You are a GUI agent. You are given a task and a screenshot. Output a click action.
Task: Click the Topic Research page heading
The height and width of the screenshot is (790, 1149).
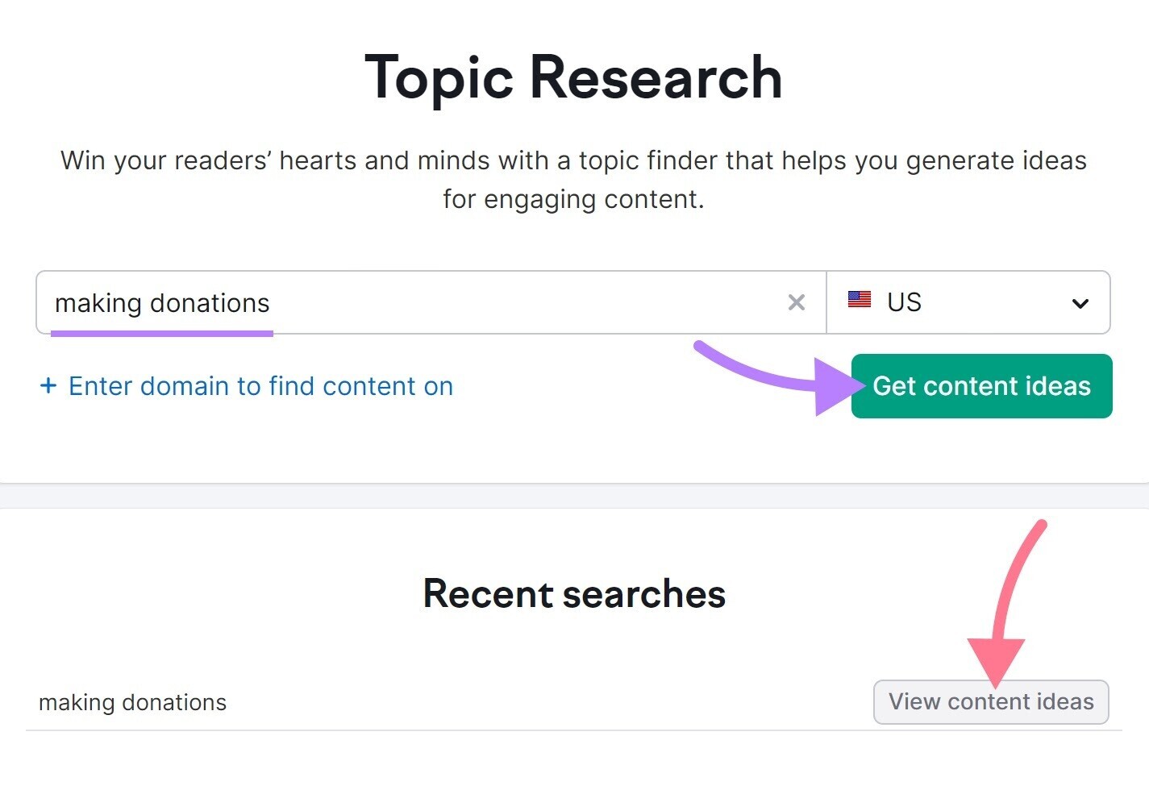pyautogui.click(x=573, y=78)
